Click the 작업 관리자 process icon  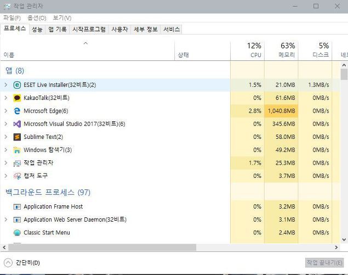tap(17, 163)
